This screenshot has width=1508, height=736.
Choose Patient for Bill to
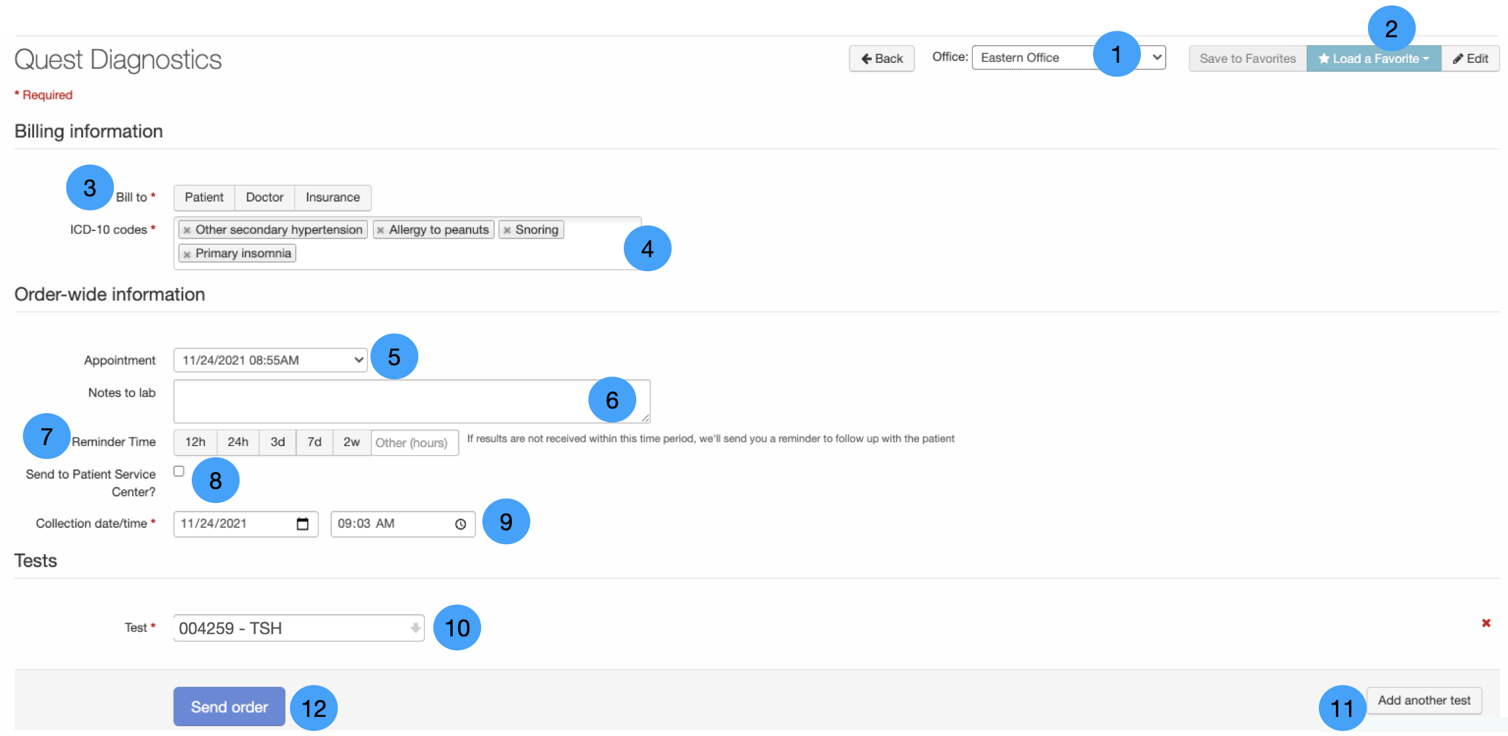[204, 197]
